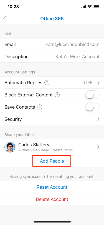Toggle Block External Content switch
This screenshot has width=104, height=225.
(x=92, y=95)
